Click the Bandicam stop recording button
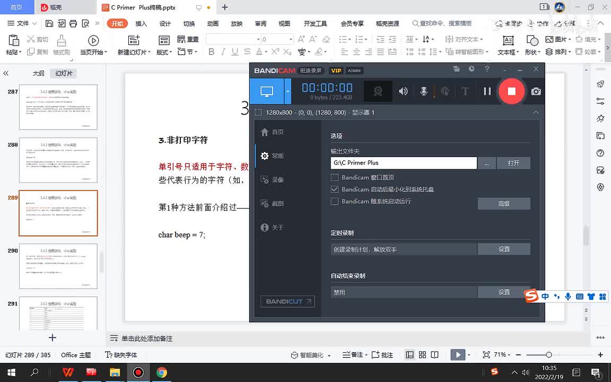Screen dimensions: 611x382 512,91
